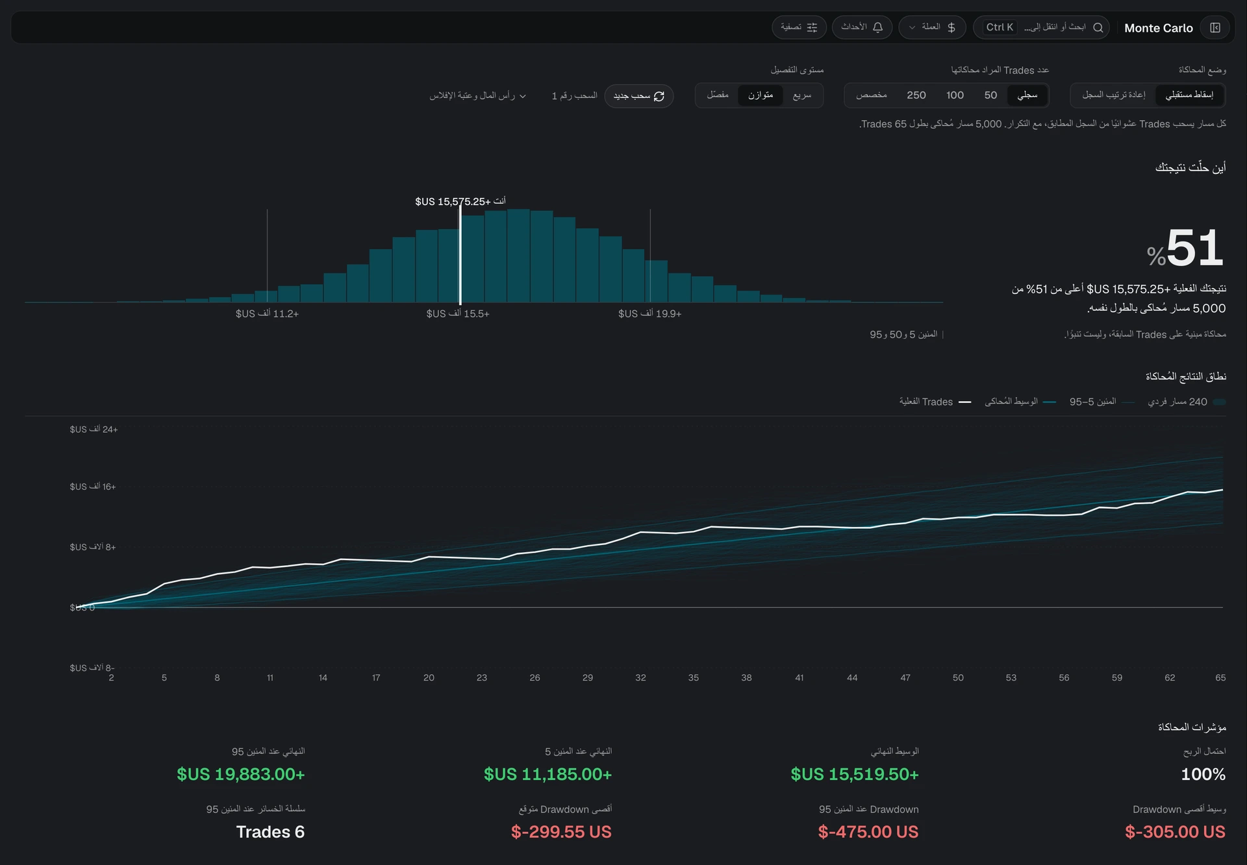Click the Trades 6 losing streak value
Viewport: 1247px width, 865px height.
[x=270, y=832]
